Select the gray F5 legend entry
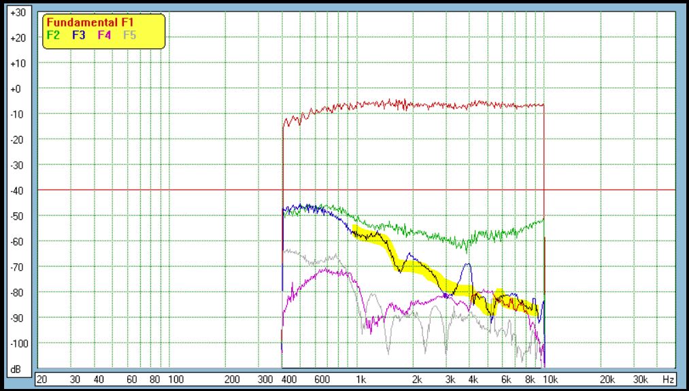Viewport: 689px width, 391px height. point(130,35)
